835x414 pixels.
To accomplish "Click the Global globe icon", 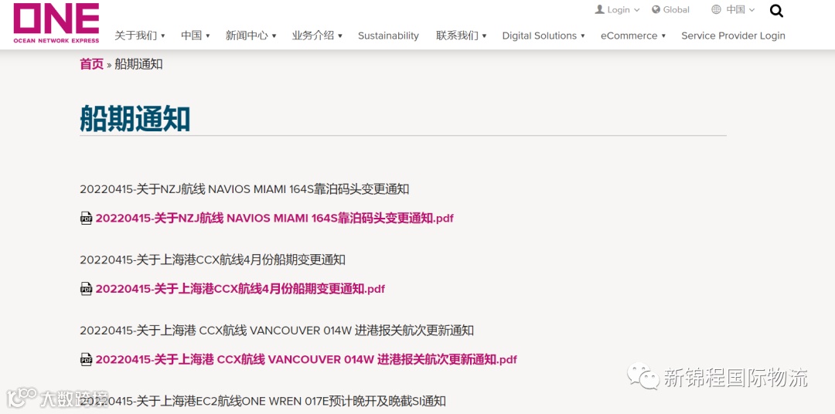I will tap(656, 9).
